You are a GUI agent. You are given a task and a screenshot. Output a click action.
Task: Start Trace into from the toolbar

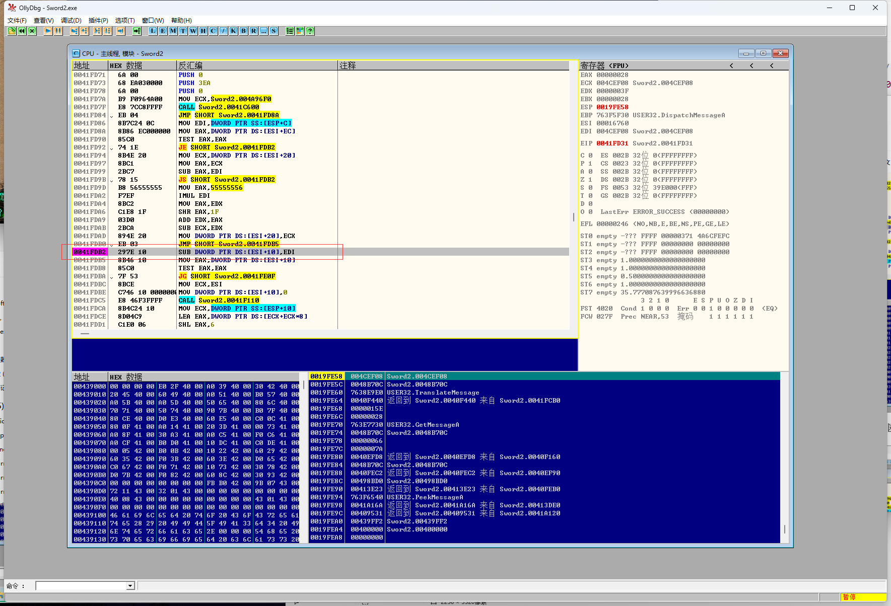click(x=98, y=31)
